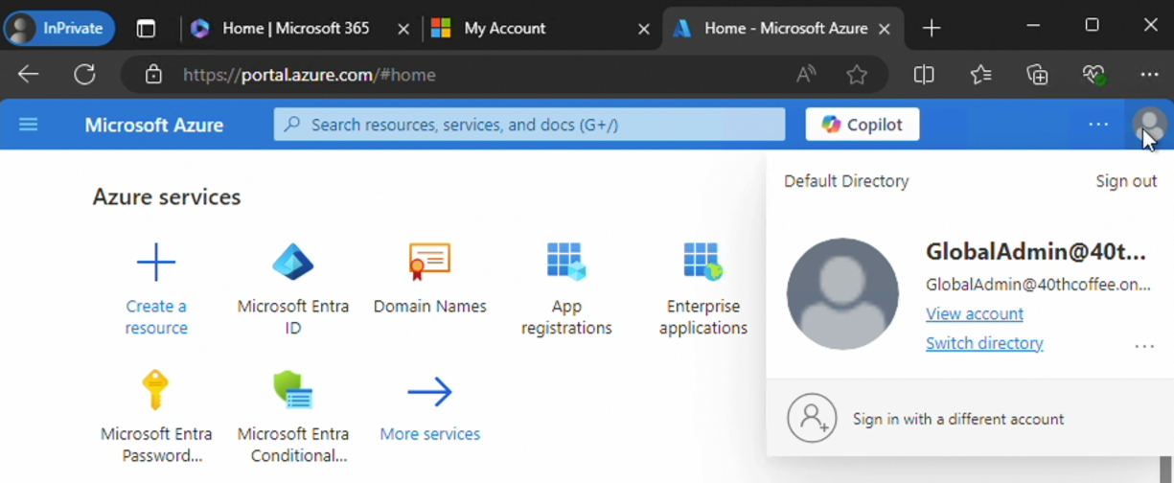Screen dimensions: 1174x483
Task: Switch to Home | Microsoft 365 tab
Action: point(295,29)
